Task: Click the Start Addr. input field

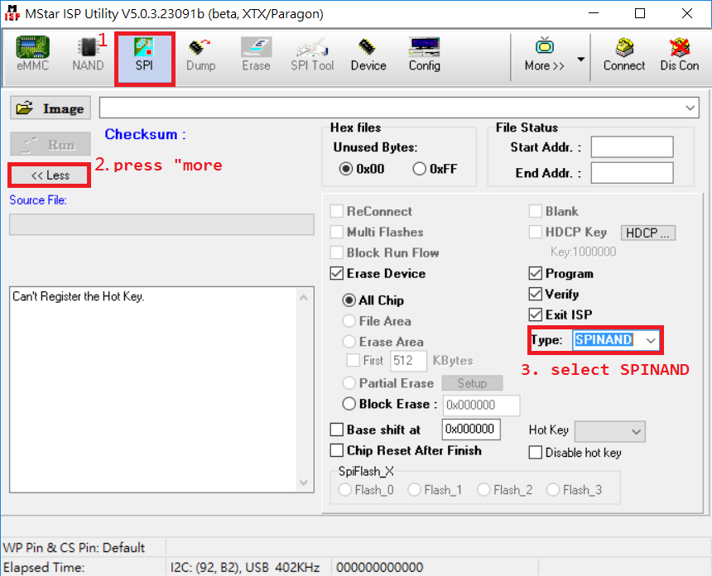Action: tap(631, 147)
